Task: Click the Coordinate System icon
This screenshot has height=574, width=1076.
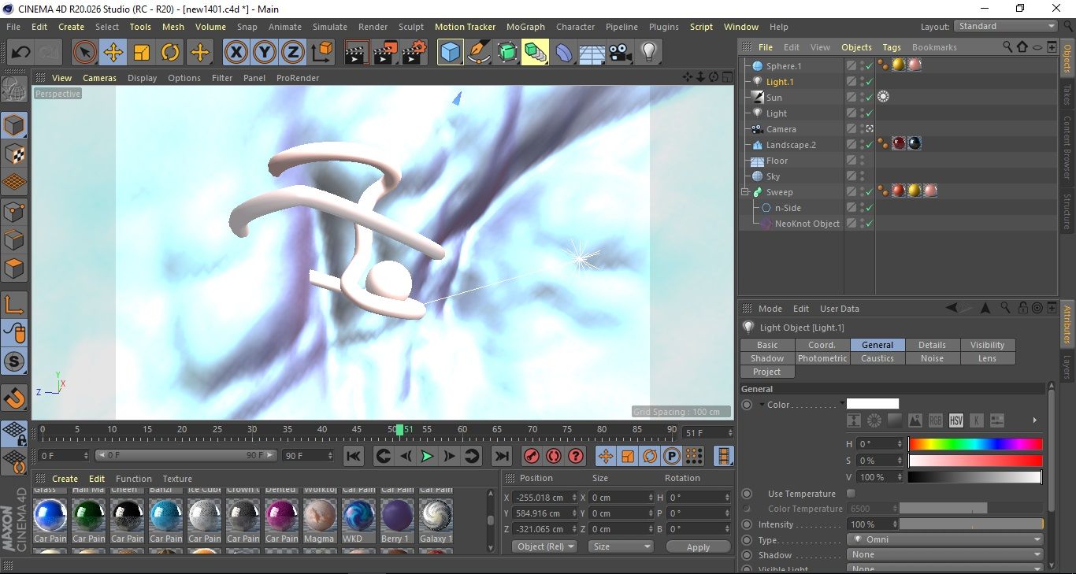Action: point(321,53)
